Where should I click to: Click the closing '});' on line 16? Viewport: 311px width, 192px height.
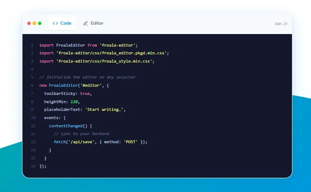(43, 166)
